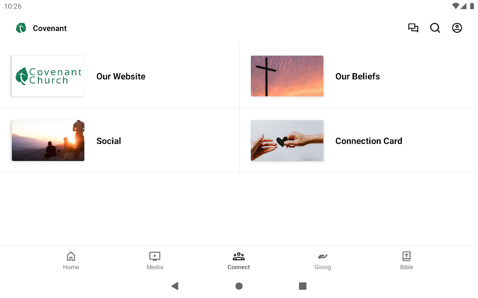Image resolution: width=478 pixels, height=298 pixels.
Task: Tap the Android recents square button
Action: click(303, 286)
